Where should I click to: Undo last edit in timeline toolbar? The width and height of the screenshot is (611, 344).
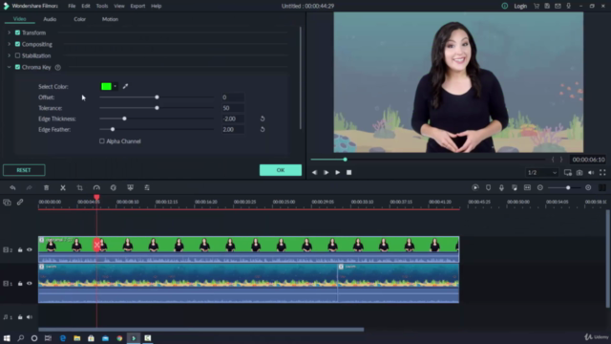point(12,187)
